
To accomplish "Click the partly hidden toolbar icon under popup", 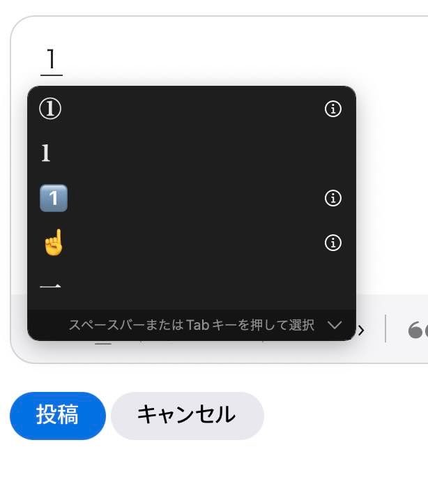I will pos(103,343).
